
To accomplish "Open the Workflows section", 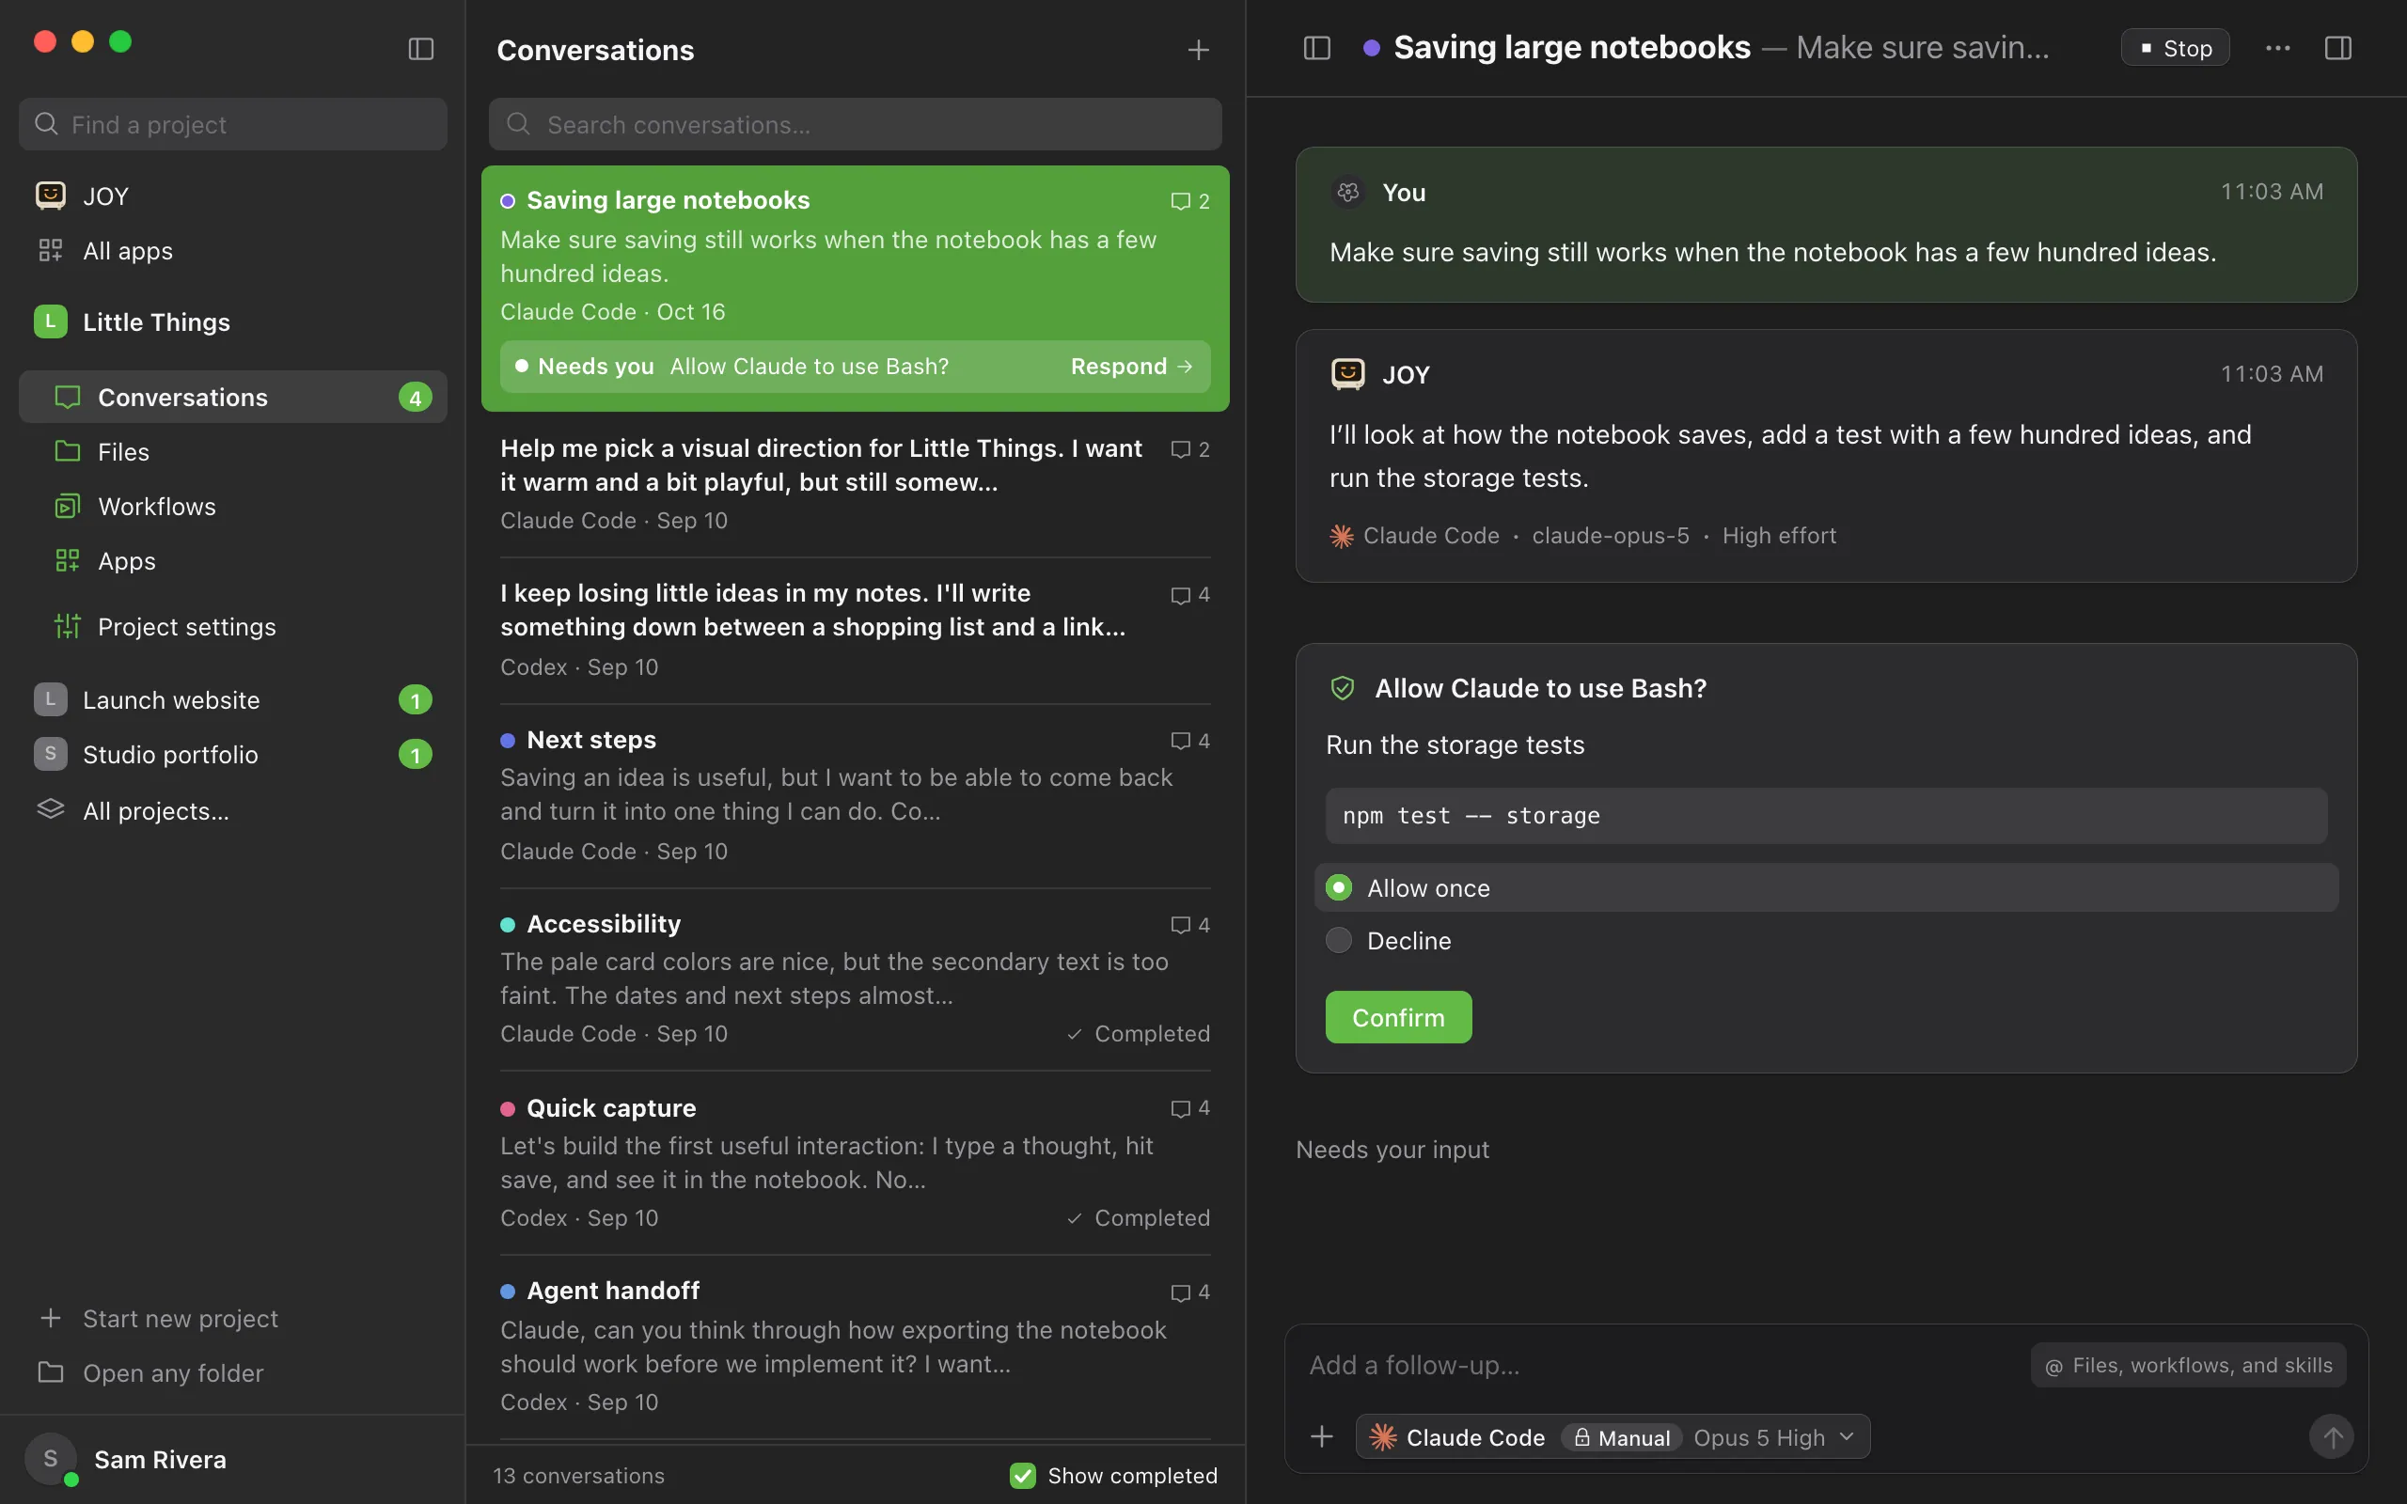I will click(x=233, y=507).
